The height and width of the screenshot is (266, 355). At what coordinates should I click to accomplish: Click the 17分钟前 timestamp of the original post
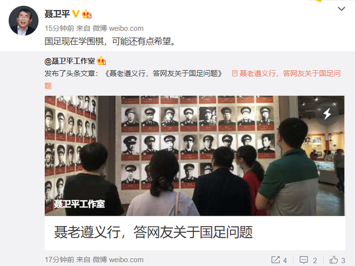tap(60, 259)
